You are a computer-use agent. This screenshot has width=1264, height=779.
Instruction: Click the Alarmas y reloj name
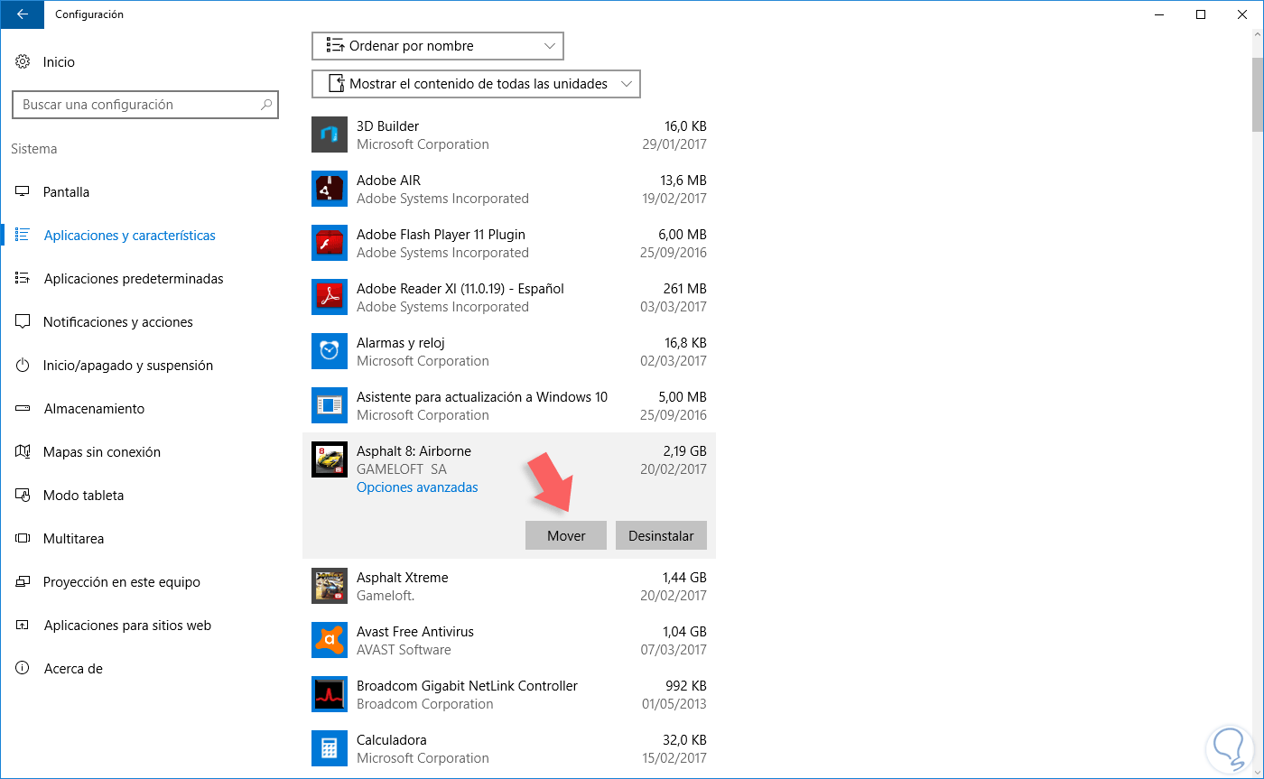click(x=401, y=343)
